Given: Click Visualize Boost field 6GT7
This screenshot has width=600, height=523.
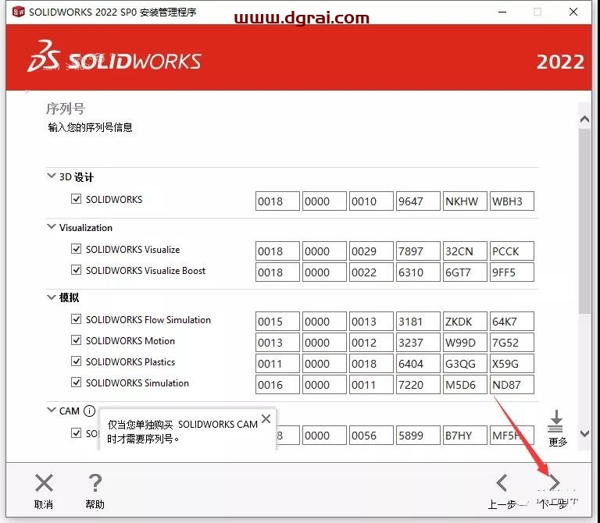Looking at the screenshot, I should click(x=465, y=272).
